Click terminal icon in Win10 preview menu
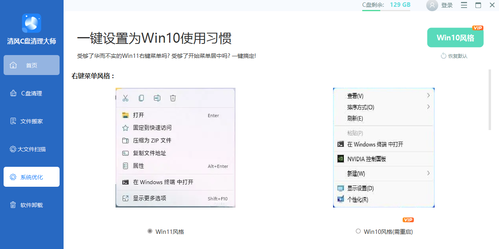The image size is (499, 249). [x=340, y=144]
